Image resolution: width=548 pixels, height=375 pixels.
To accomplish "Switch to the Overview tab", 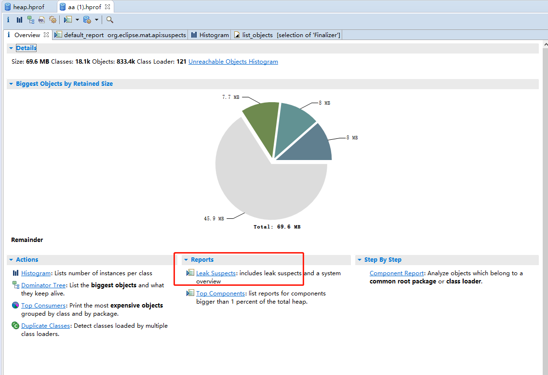I will pyautogui.click(x=27, y=35).
